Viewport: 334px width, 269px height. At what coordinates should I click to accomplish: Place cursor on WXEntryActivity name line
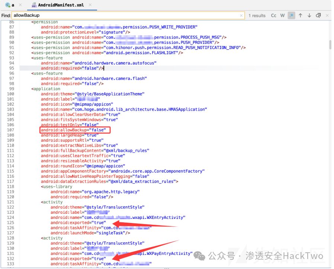pyautogui.click(x=118, y=217)
